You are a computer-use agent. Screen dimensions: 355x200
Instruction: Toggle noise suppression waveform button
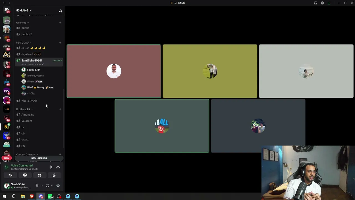(x=51, y=167)
